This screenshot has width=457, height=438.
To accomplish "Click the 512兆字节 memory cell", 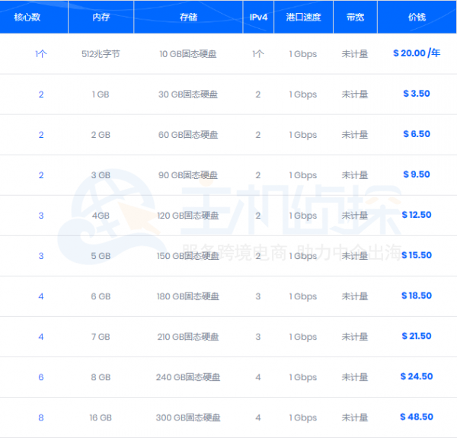I will click(x=101, y=54).
